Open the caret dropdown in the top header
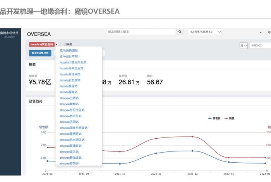 pos(261,33)
